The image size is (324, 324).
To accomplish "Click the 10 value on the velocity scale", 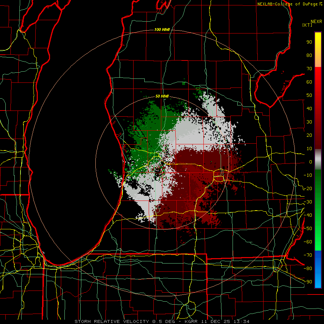I will 309,149.
